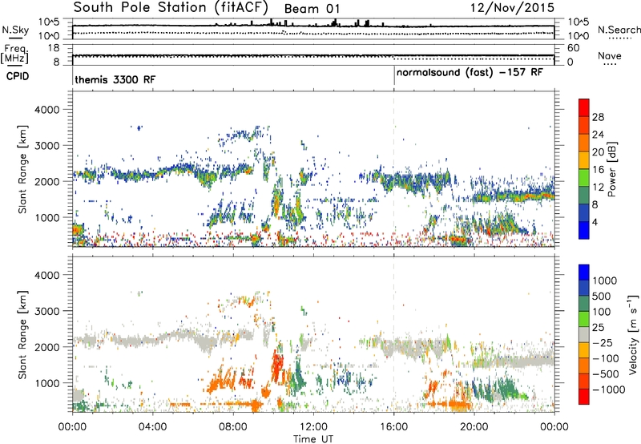Pick the yellow 16–20 dB Power colorbar segment
This screenshot has width=641, height=444.
(584, 160)
